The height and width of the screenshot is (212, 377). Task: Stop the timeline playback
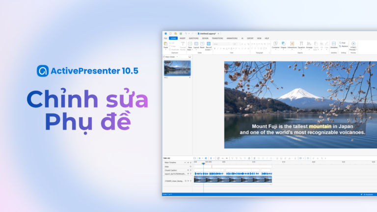[206, 158]
